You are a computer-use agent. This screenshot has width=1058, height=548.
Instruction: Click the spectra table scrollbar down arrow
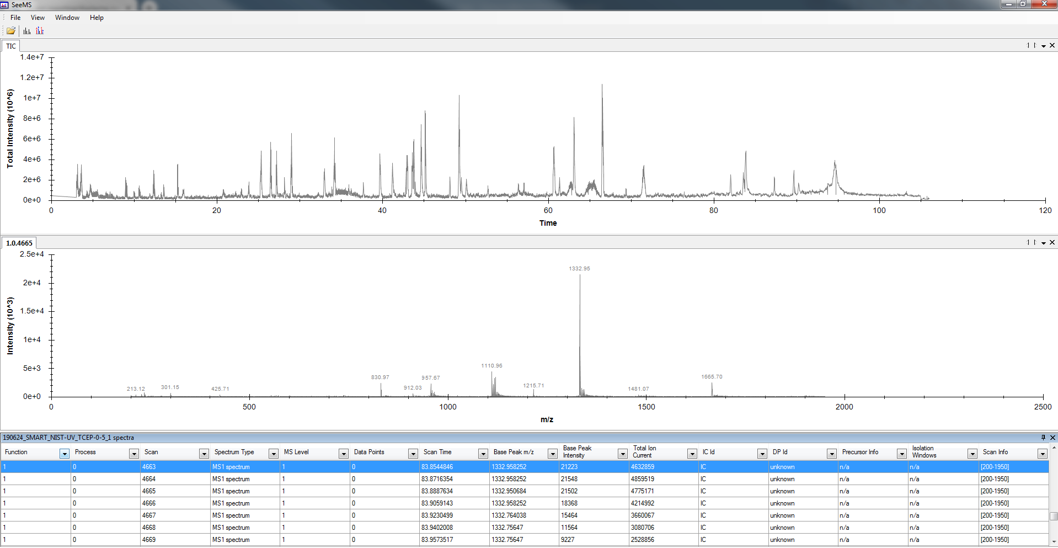pos(1053,542)
